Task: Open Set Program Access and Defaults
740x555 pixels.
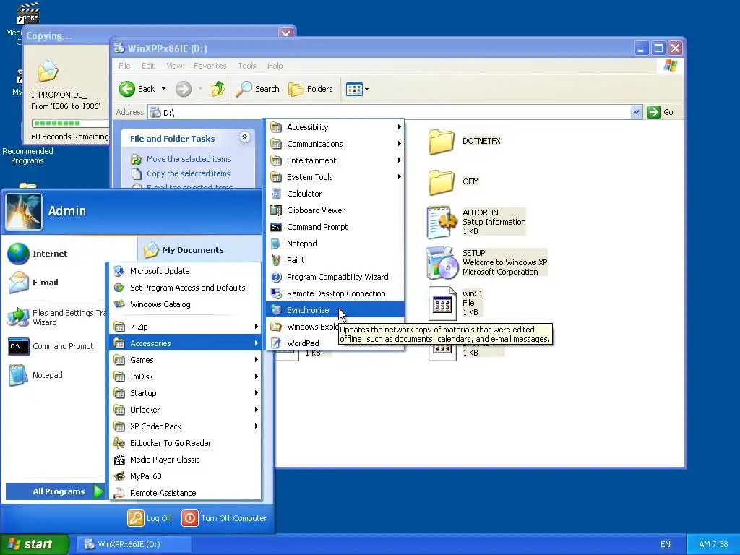Action: tap(185, 288)
